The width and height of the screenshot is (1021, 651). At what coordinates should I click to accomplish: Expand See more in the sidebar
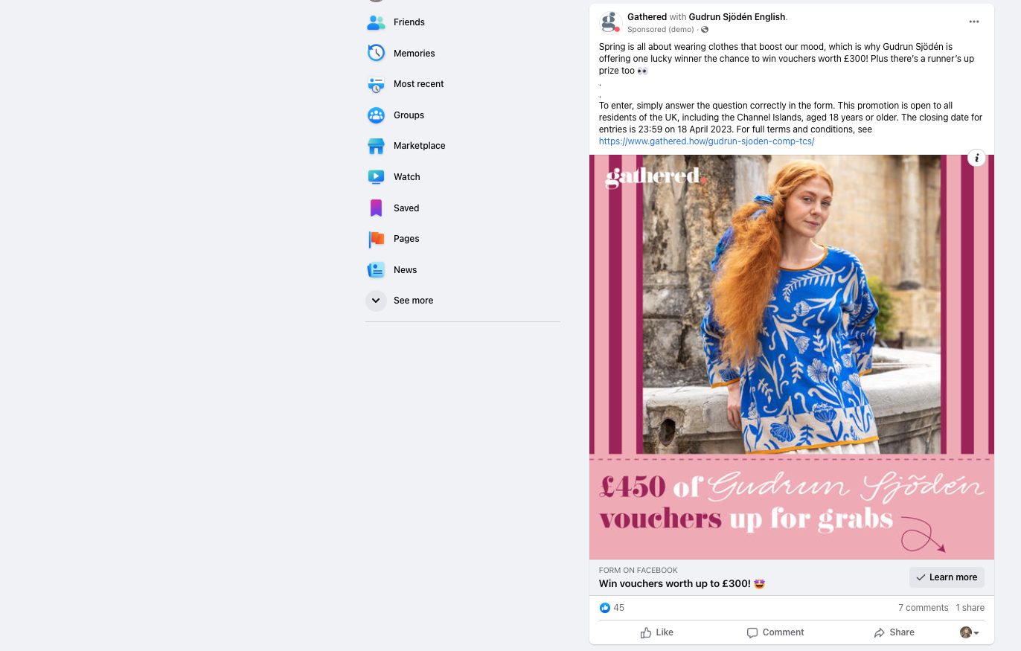pyautogui.click(x=376, y=300)
